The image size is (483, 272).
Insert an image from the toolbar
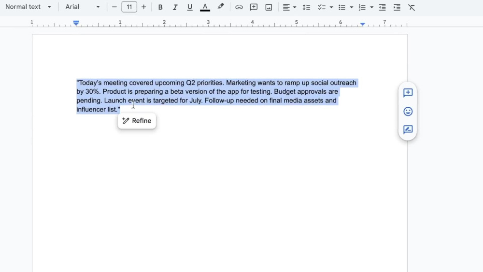[269, 7]
